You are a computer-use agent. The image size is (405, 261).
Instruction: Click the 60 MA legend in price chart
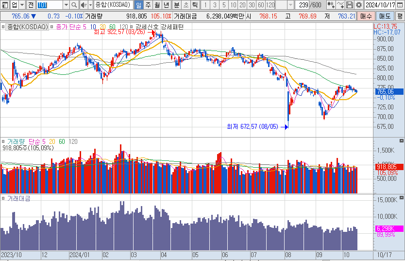pos(112,27)
